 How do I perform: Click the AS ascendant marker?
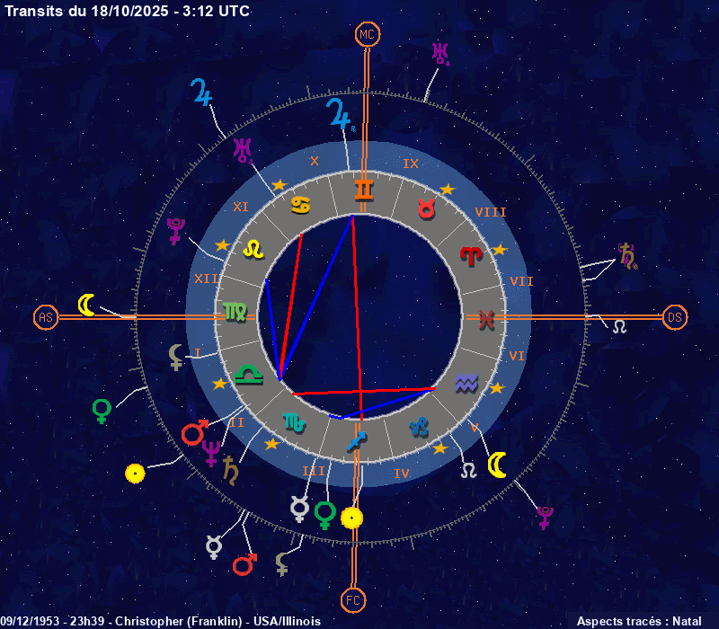tap(46, 317)
